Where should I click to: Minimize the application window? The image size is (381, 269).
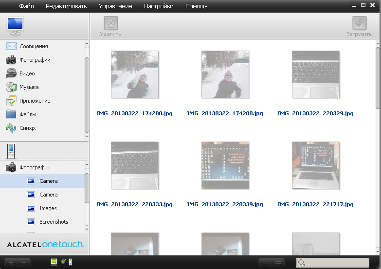click(x=354, y=6)
